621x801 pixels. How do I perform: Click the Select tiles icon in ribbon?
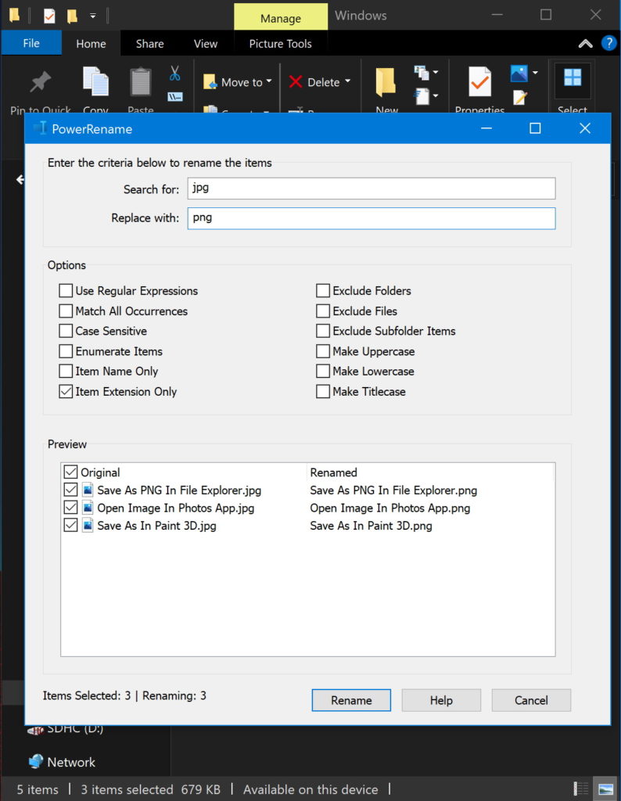(573, 77)
